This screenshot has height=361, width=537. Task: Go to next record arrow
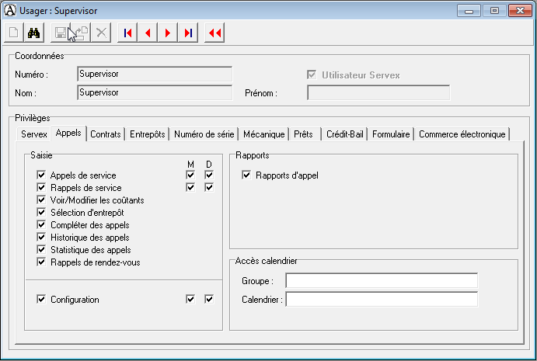pos(168,33)
